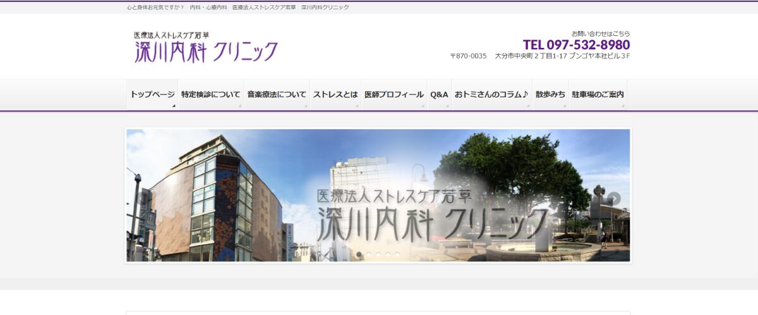The width and height of the screenshot is (758, 315).
Task: Click the next slide arrow on banner
Action: point(614,198)
